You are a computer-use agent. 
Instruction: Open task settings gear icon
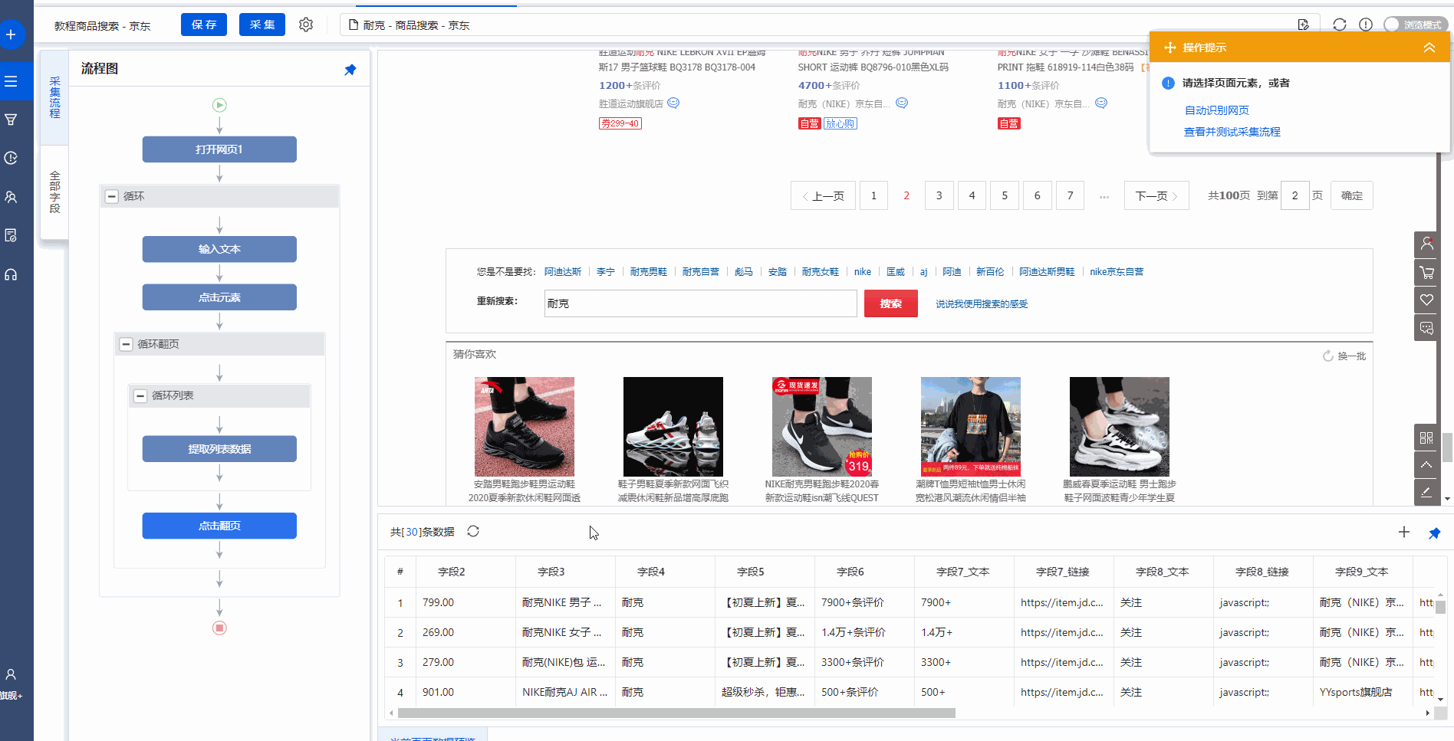tap(306, 25)
